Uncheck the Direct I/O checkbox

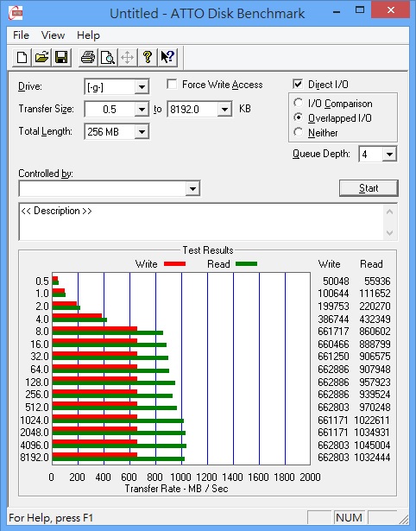tap(298, 84)
